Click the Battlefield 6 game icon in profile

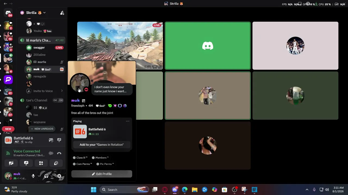tap(80, 132)
